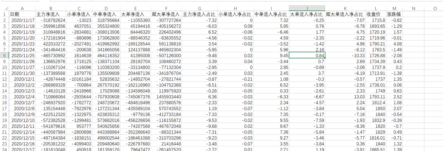Click cell containing -572382528
This screenshot has height=151, width=443.
coord(51,120)
